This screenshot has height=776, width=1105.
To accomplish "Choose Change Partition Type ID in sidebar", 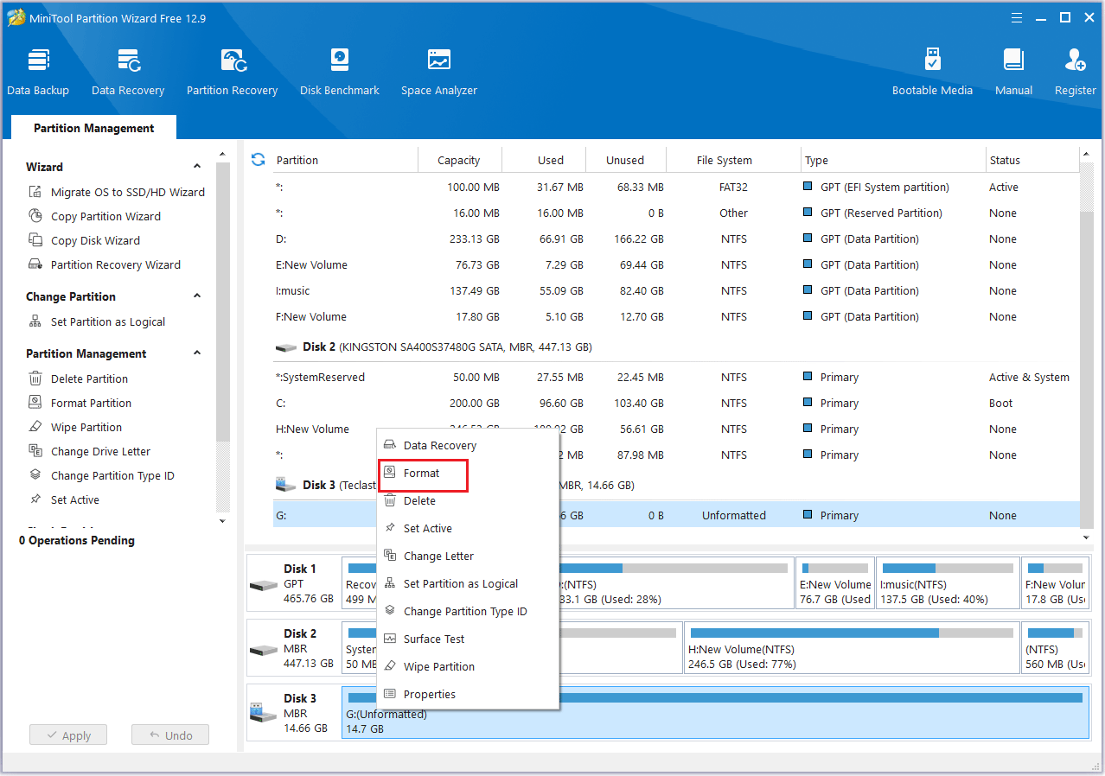I will tap(102, 475).
